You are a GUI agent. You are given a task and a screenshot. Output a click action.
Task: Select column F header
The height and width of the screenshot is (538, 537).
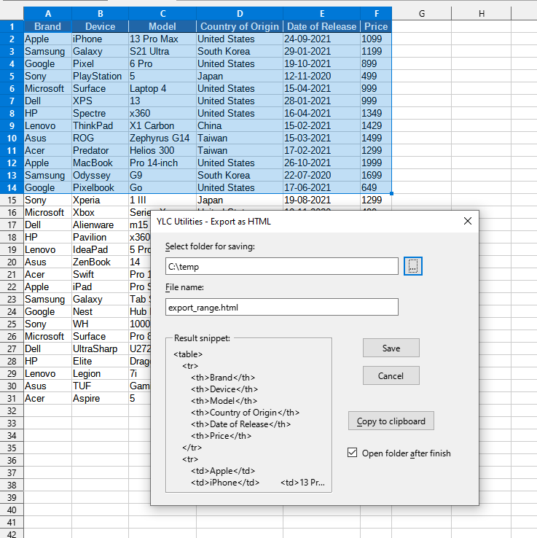[376, 13]
